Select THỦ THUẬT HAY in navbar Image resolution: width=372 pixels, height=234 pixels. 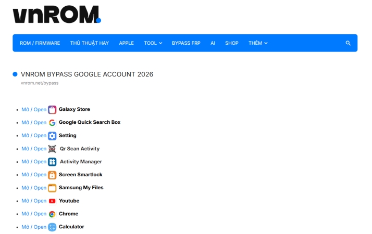click(90, 43)
